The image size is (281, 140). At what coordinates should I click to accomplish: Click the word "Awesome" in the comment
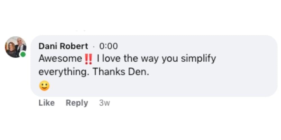pyautogui.click(x=60, y=59)
